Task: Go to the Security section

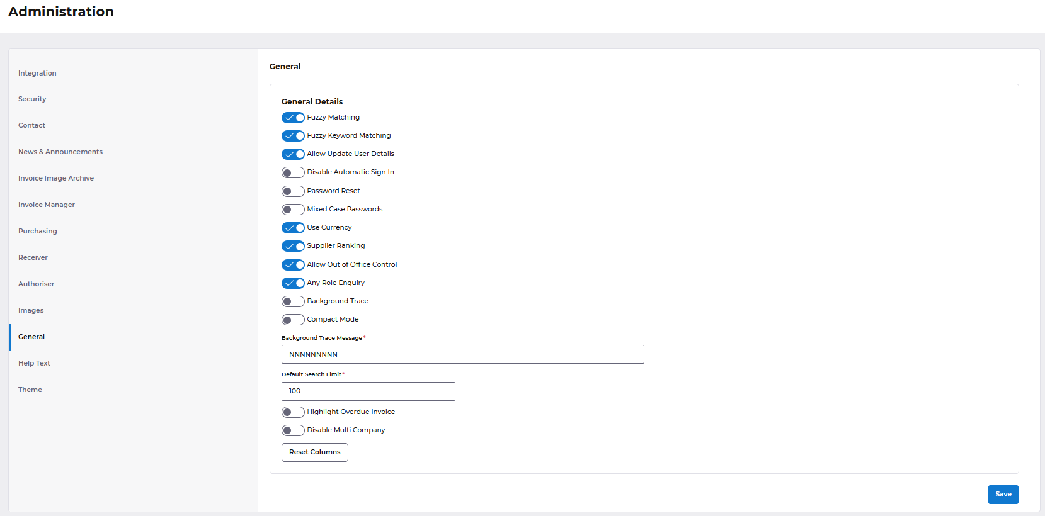Action: (x=32, y=99)
